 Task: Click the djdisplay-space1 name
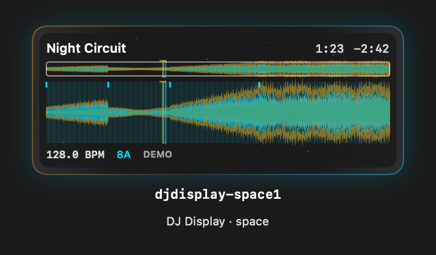point(218,194)
